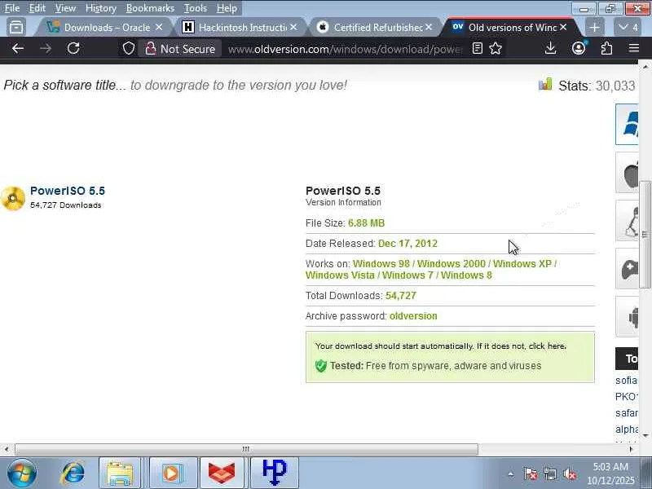Open the Windows Start button
Screen dimensions: 652x489
(21, 473)
